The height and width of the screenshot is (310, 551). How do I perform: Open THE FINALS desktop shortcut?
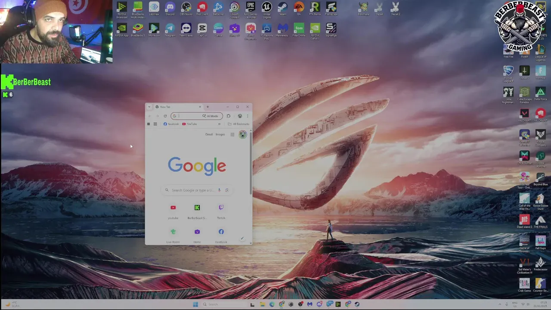(x=541, y=222)
